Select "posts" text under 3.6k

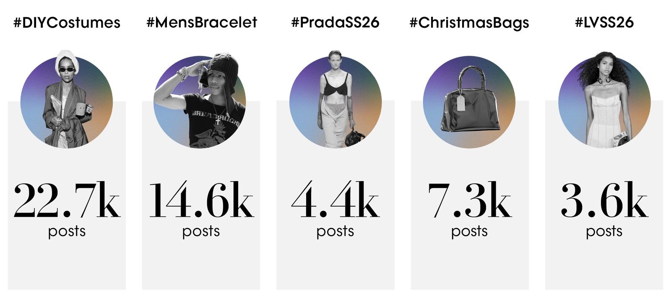tap(604, 232)
